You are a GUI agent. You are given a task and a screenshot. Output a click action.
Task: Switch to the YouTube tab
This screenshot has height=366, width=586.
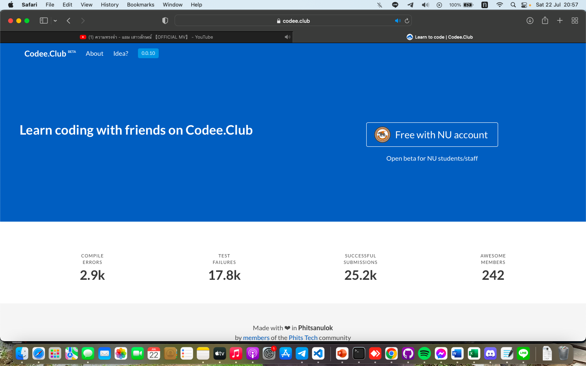pos(146,37)
